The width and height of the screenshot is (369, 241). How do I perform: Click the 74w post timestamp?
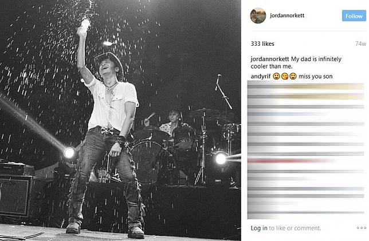(x=360, y=44)
